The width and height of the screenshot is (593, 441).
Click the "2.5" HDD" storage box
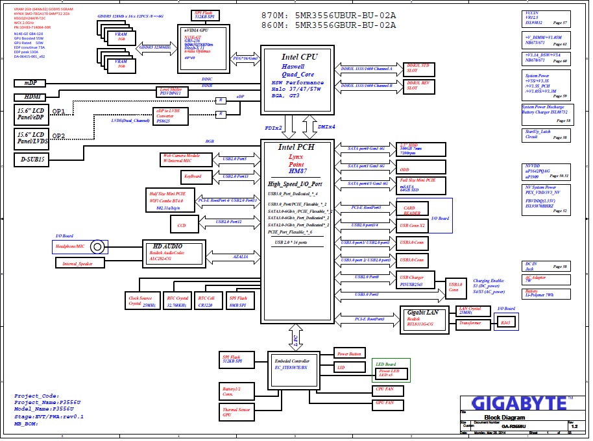tap(421, 149)
